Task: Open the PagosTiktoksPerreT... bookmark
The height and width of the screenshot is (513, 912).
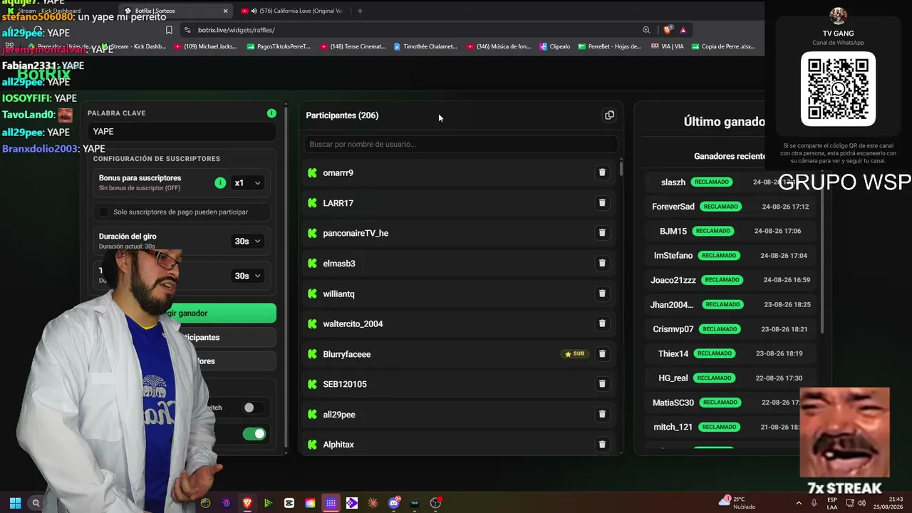Action: 279,46
